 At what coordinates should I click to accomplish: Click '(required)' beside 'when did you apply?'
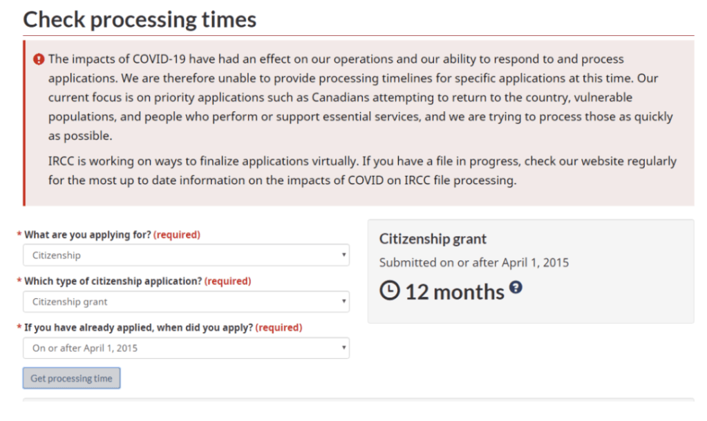[x=279, y=328]
